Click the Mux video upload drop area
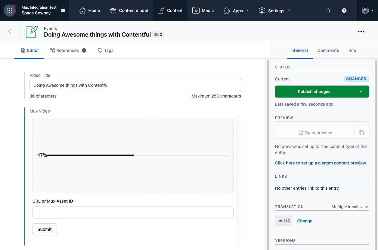Image resolution: width=378 pixels, height=250 pixels. tap(133, 155)
